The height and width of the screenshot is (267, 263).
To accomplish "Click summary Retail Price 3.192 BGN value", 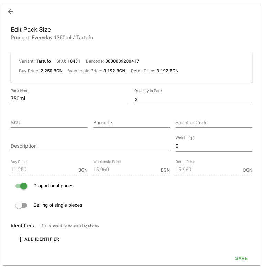I will coord(167,71).
